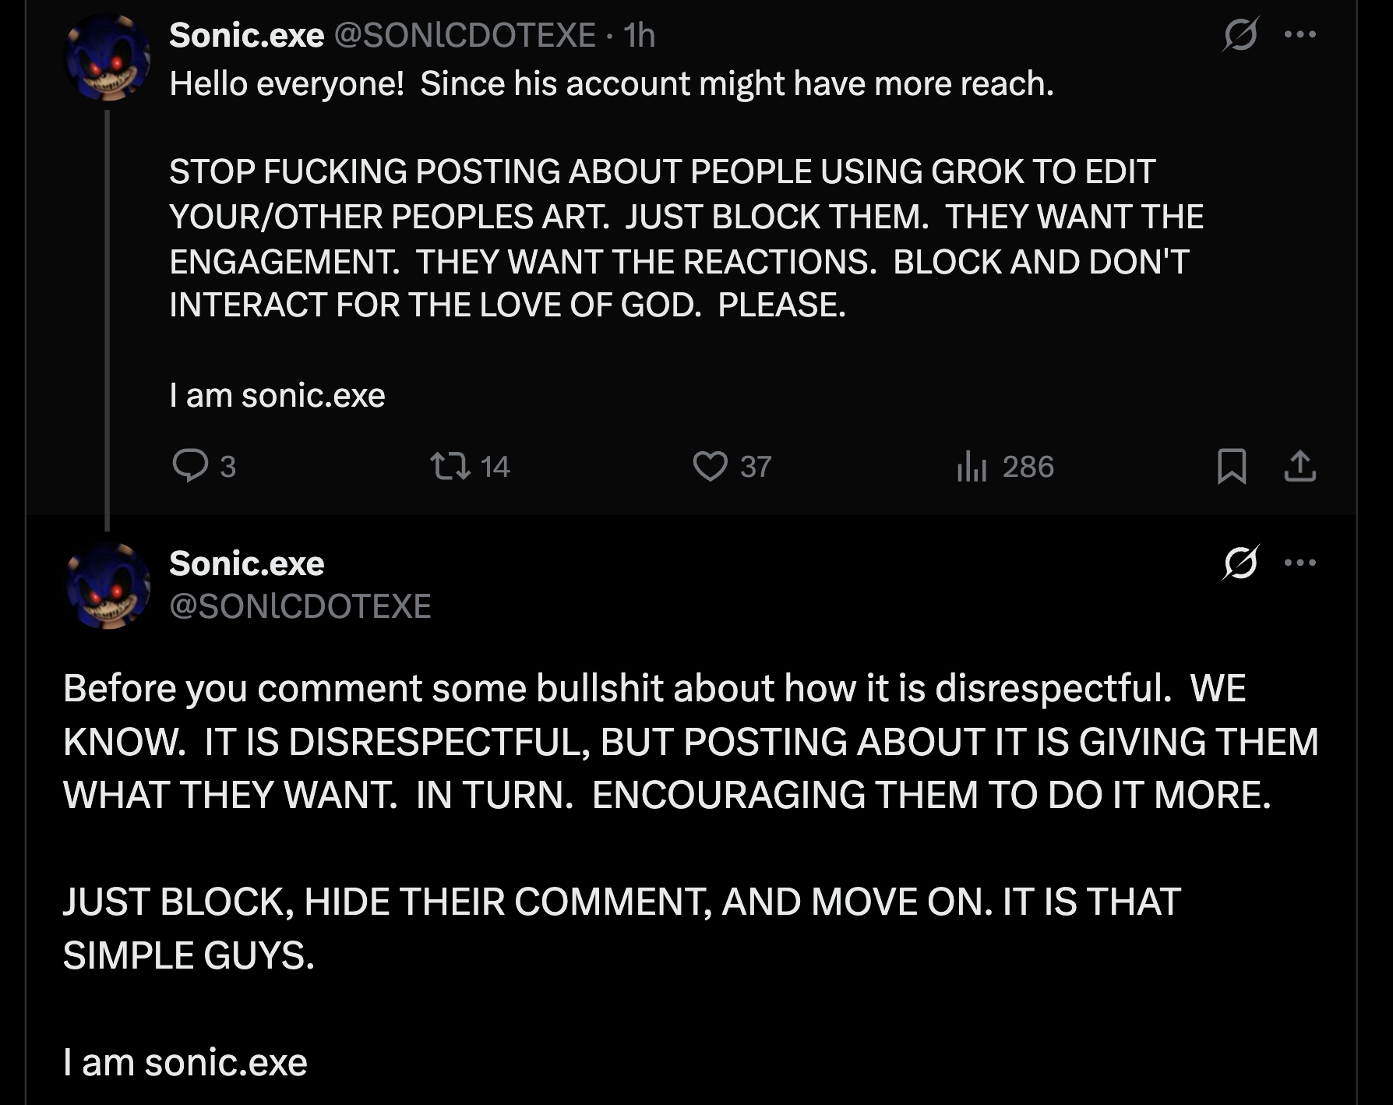
Task: Open the 1h timestamp link
Action: [640, 35]
